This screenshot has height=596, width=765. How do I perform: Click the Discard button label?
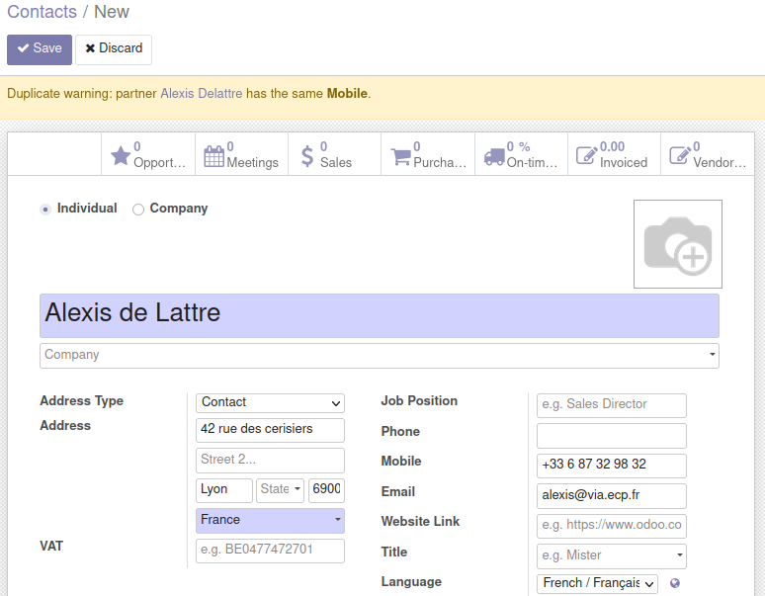click(x=121, y=48)
